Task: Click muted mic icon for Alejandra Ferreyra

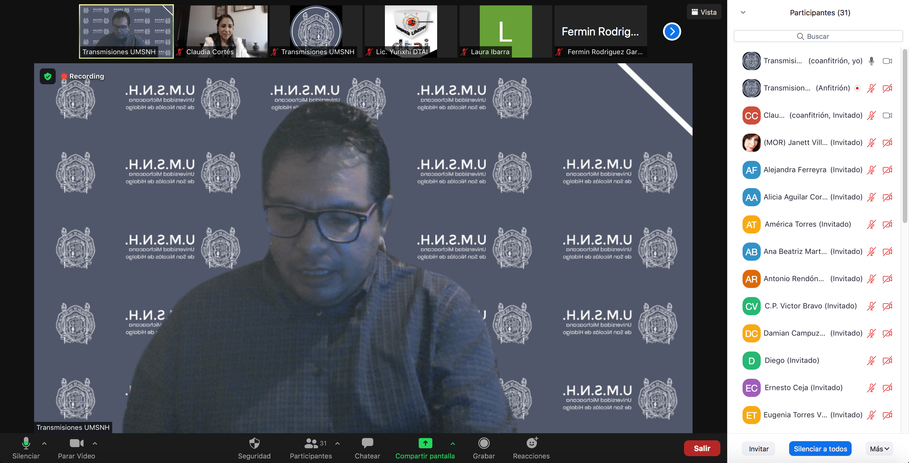Action: point(871,170)
